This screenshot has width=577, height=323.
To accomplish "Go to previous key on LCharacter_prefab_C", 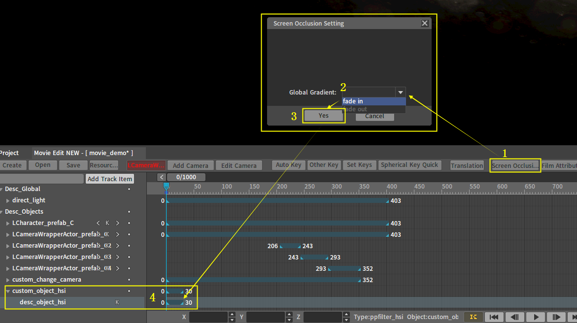I will [x=98, y=223].
